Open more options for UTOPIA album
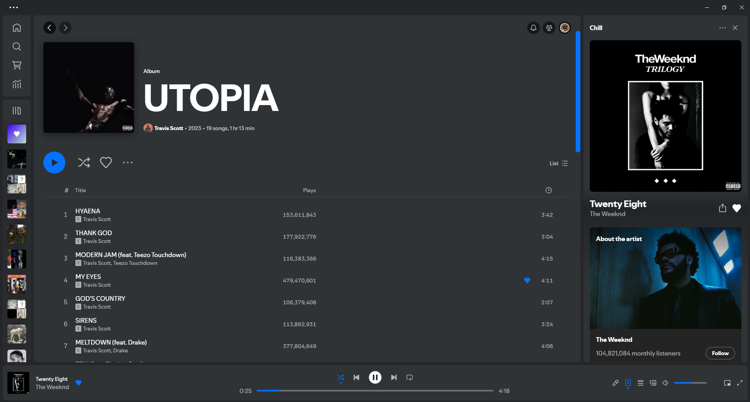 [x=128, y=163]
